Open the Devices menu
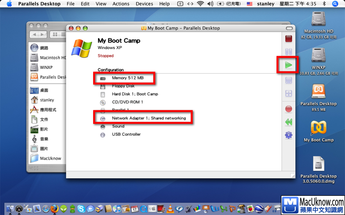This screenshot has width=345, height=215. point(144,4)
